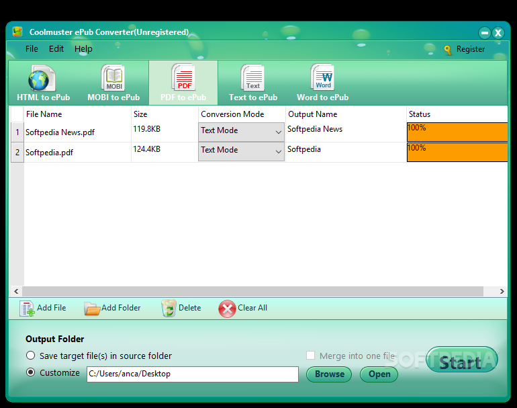Click the Open output folder button
The width and height of the screenshot is (517, 408).
click(x=379, y=374)
